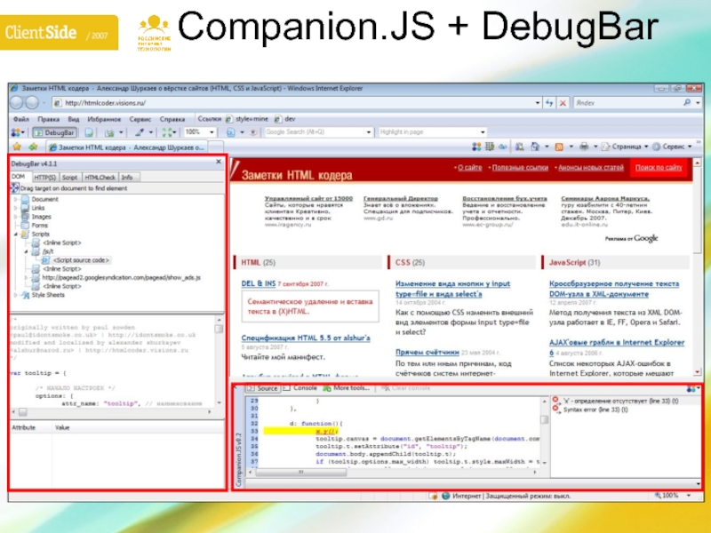Open the Файл menu

coord(20,119)
